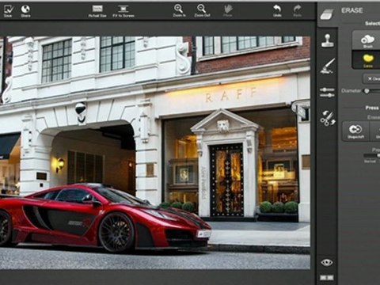Open the Share globe icon
Screen dimensions: 380x285
point(25,11)
